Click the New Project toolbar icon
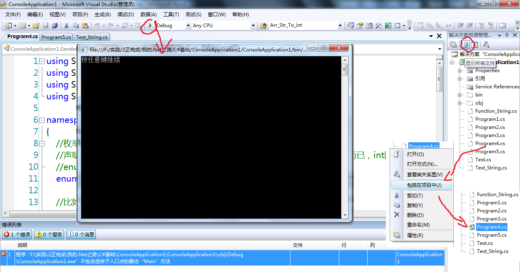Image resolution: width=520 pixels, height=272 pixels. [9, 26]
